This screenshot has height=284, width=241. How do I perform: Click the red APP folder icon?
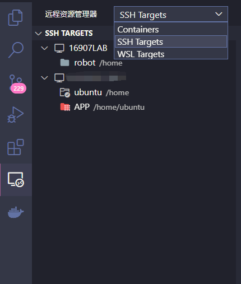coord(65,107)
